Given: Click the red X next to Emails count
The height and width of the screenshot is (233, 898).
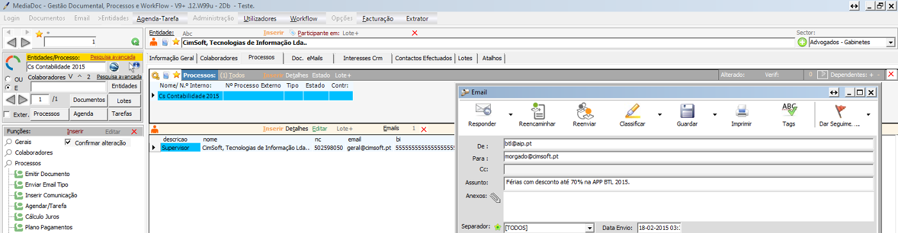Looking at the screenshot, I should (x=423, y=129).
